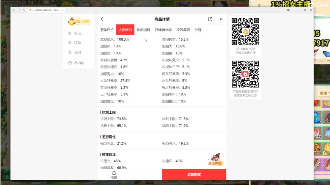This screenshot has width=330, height=185.
Task: Click the share icon next to 商品详情
Action: (x=210, y=19)
